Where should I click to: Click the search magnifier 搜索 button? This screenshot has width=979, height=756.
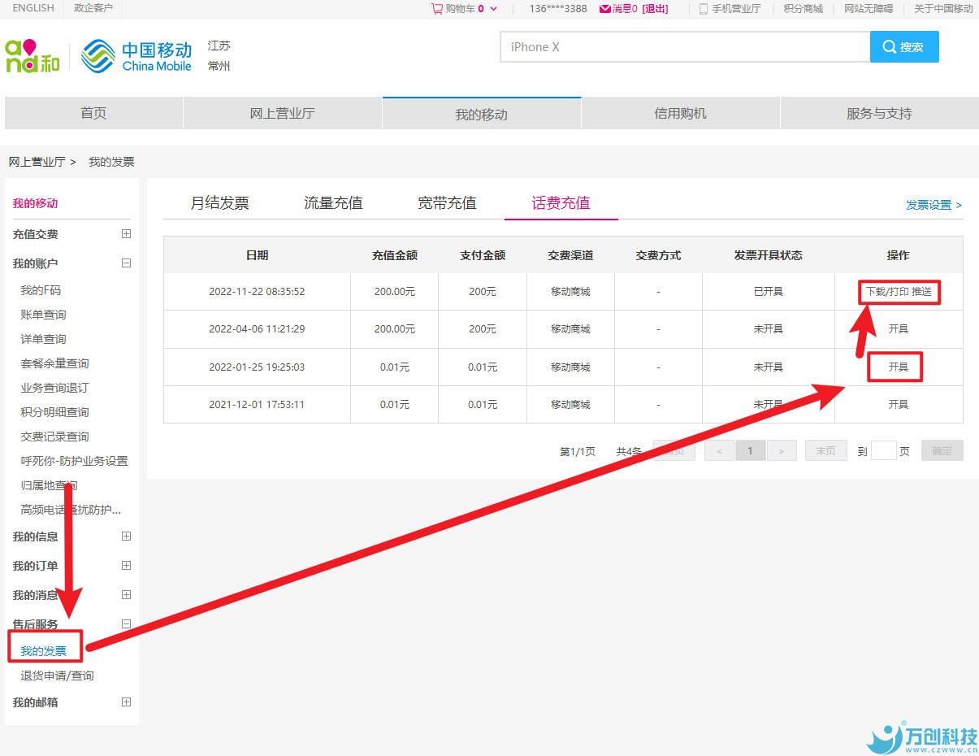click(903, 47)
